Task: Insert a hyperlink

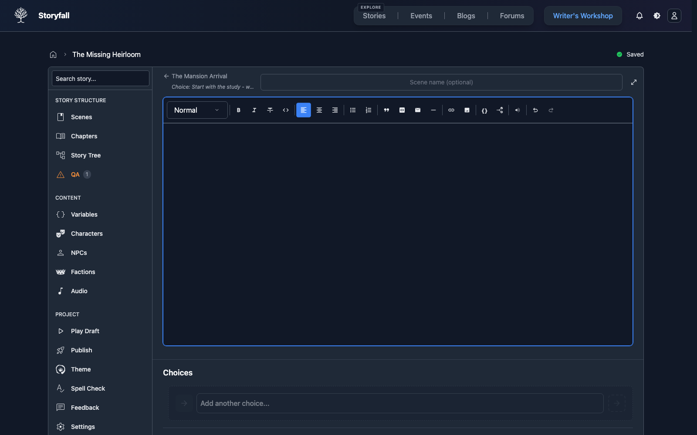Action: coord(451,110)
